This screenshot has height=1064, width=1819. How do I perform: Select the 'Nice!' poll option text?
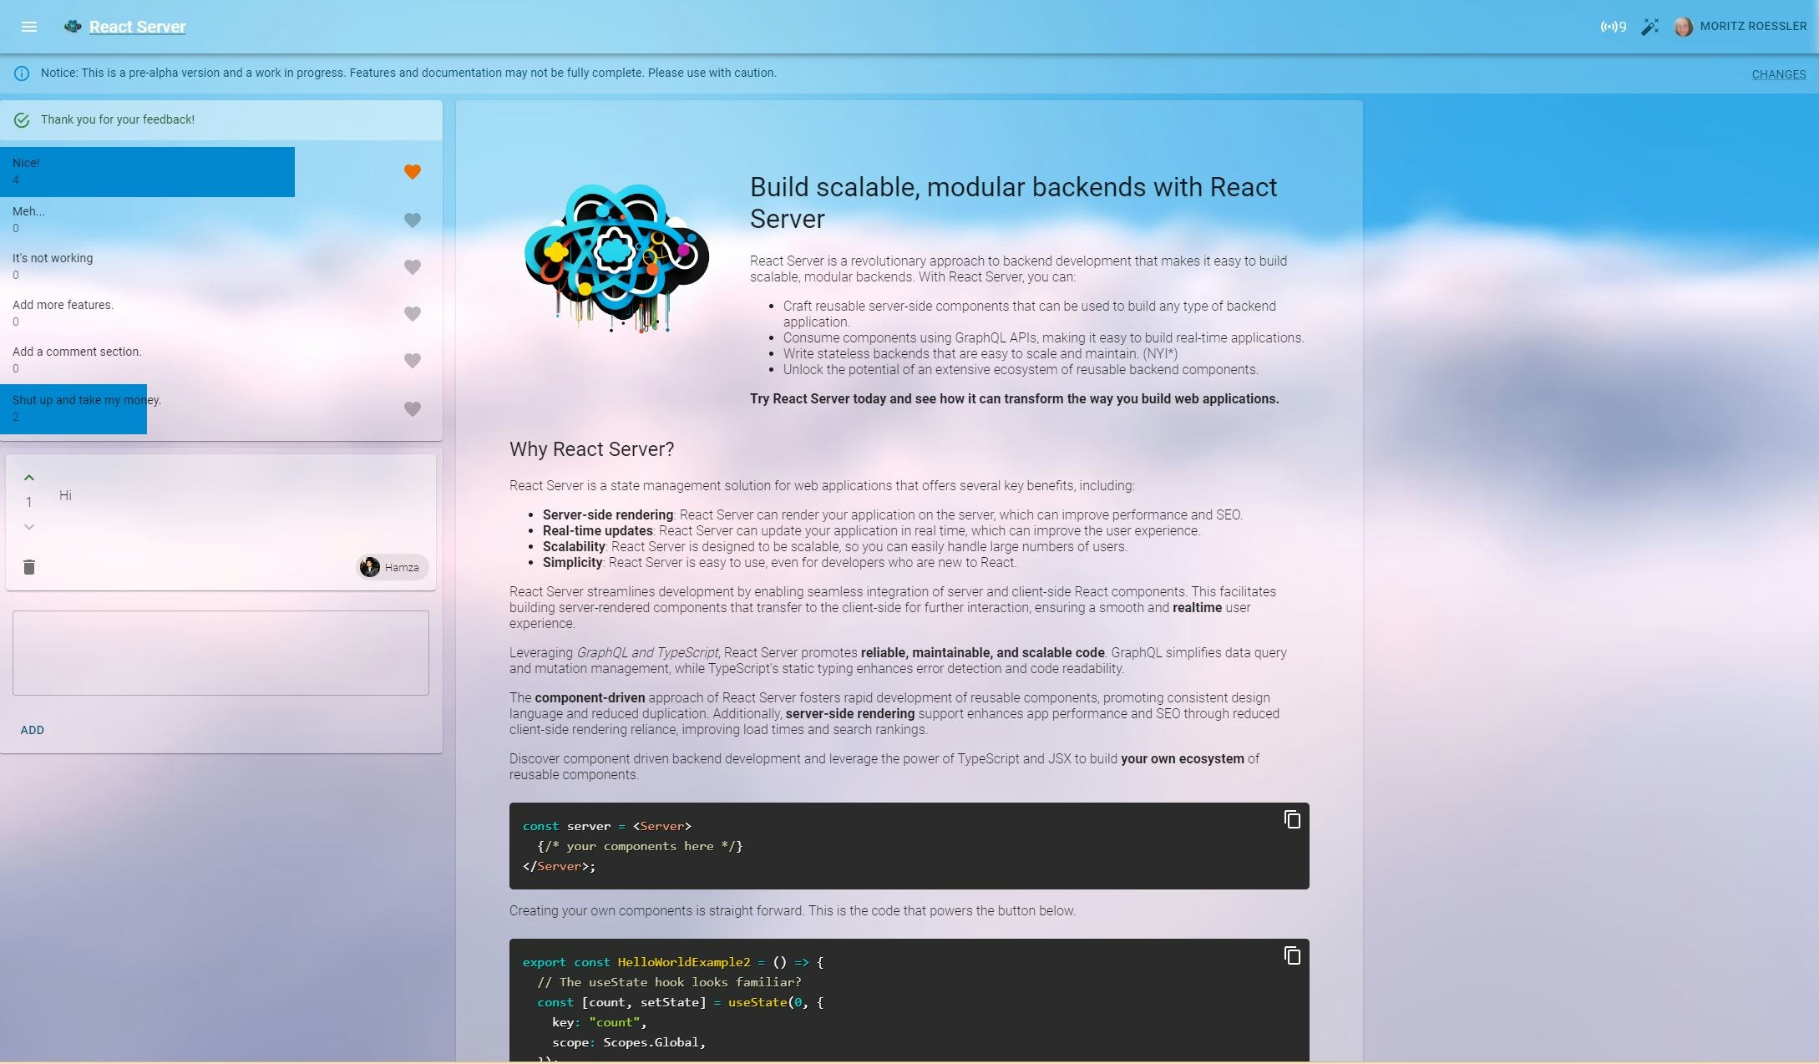(26, 163)
